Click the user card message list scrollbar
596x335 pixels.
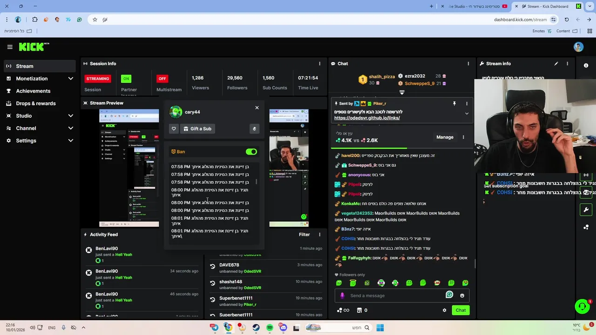[257, 182]
